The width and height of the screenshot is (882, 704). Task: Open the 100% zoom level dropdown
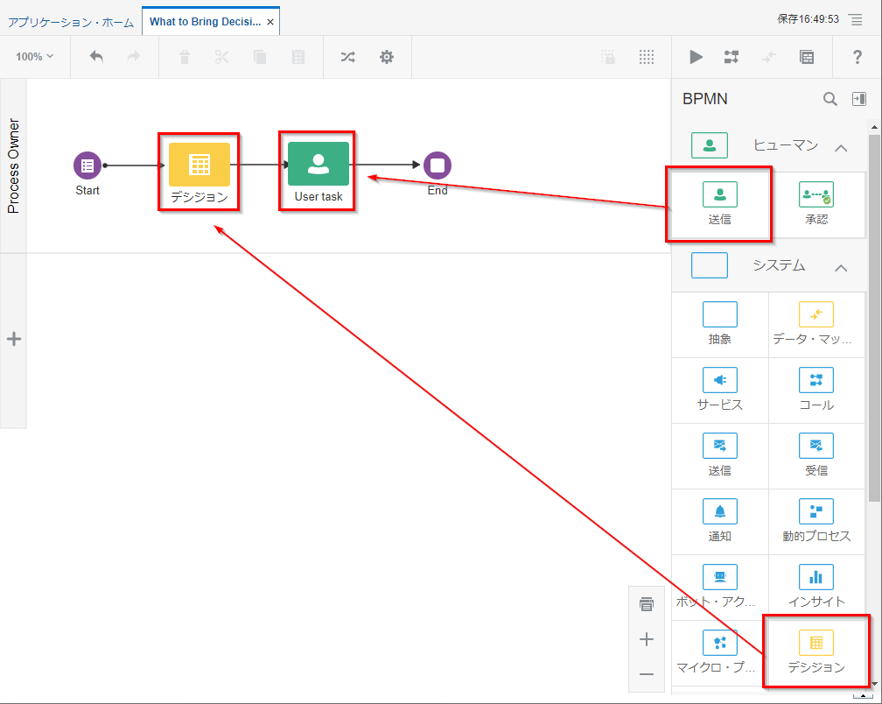tap(34, 57)
